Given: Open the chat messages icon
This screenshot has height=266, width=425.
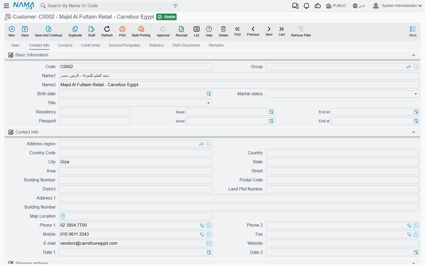Looking at the screenshot, I should point(295,6).
